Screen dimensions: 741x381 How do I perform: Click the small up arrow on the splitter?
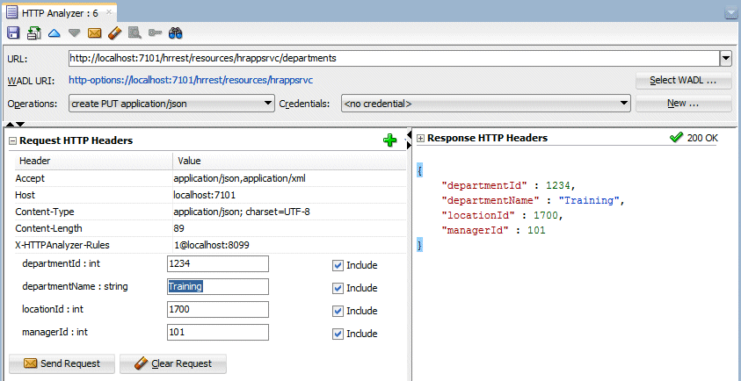pyautogui.click(x=11, y=124)
